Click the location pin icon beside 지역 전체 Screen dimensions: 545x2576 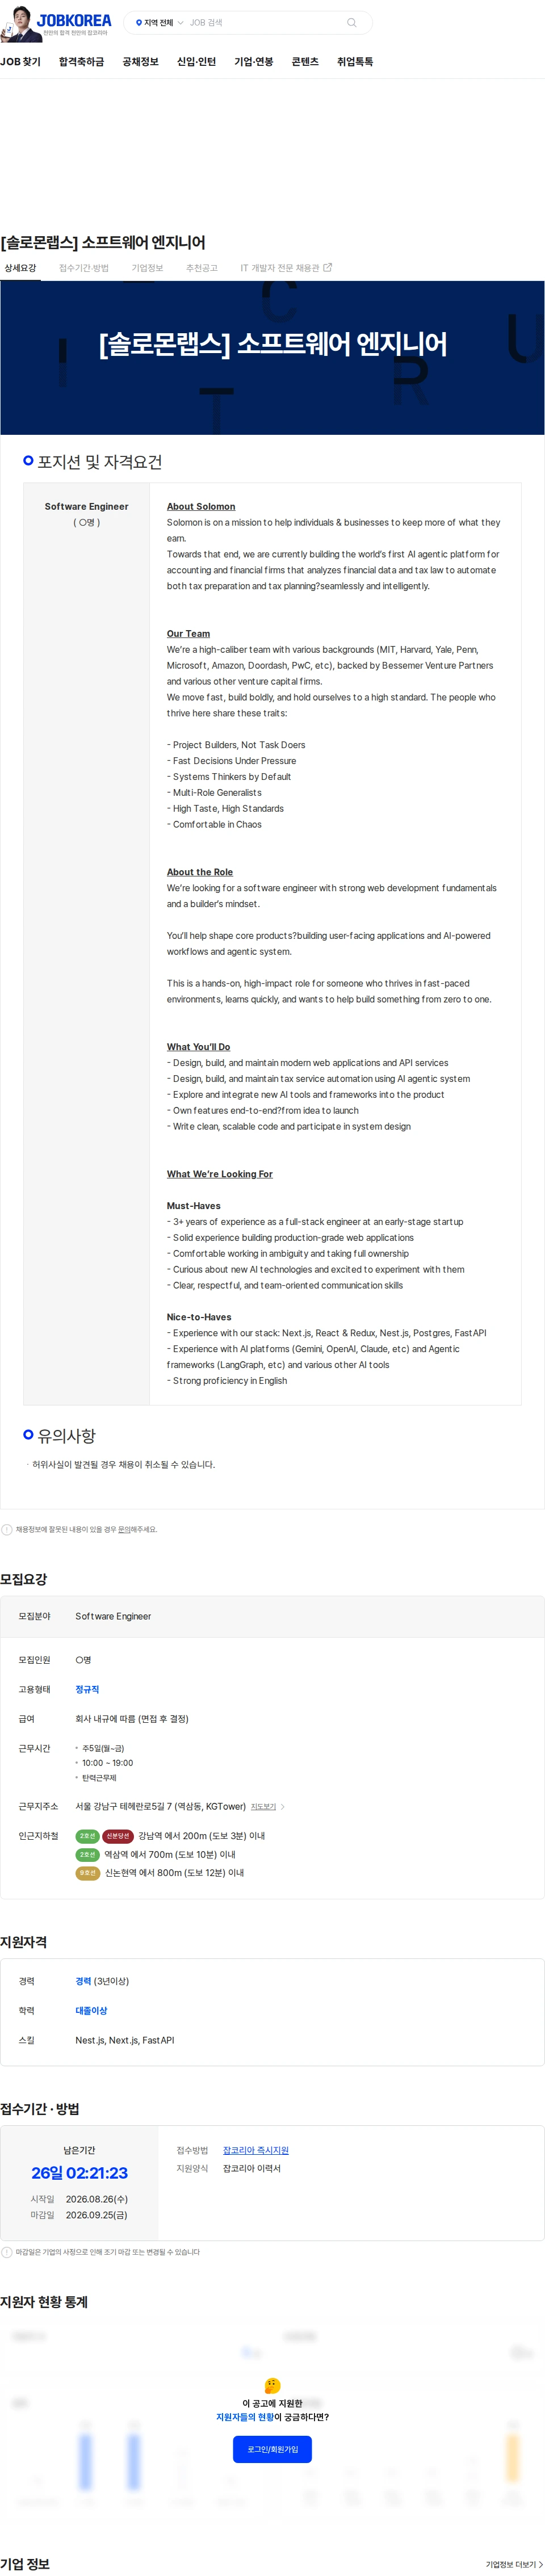[139, 22]
